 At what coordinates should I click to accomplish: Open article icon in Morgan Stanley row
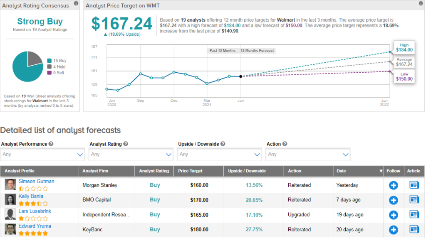414,185
